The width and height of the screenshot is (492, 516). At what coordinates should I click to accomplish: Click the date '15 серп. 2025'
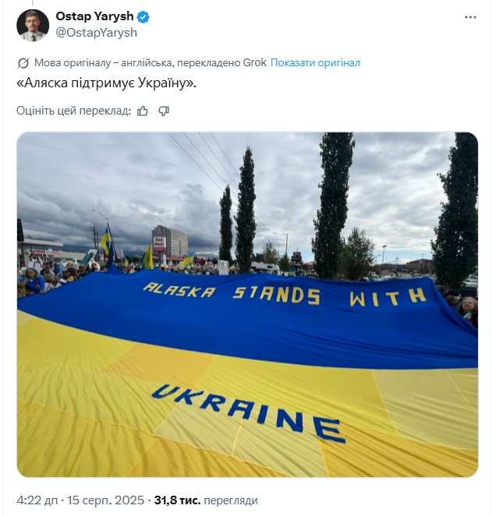click(105, 500)
